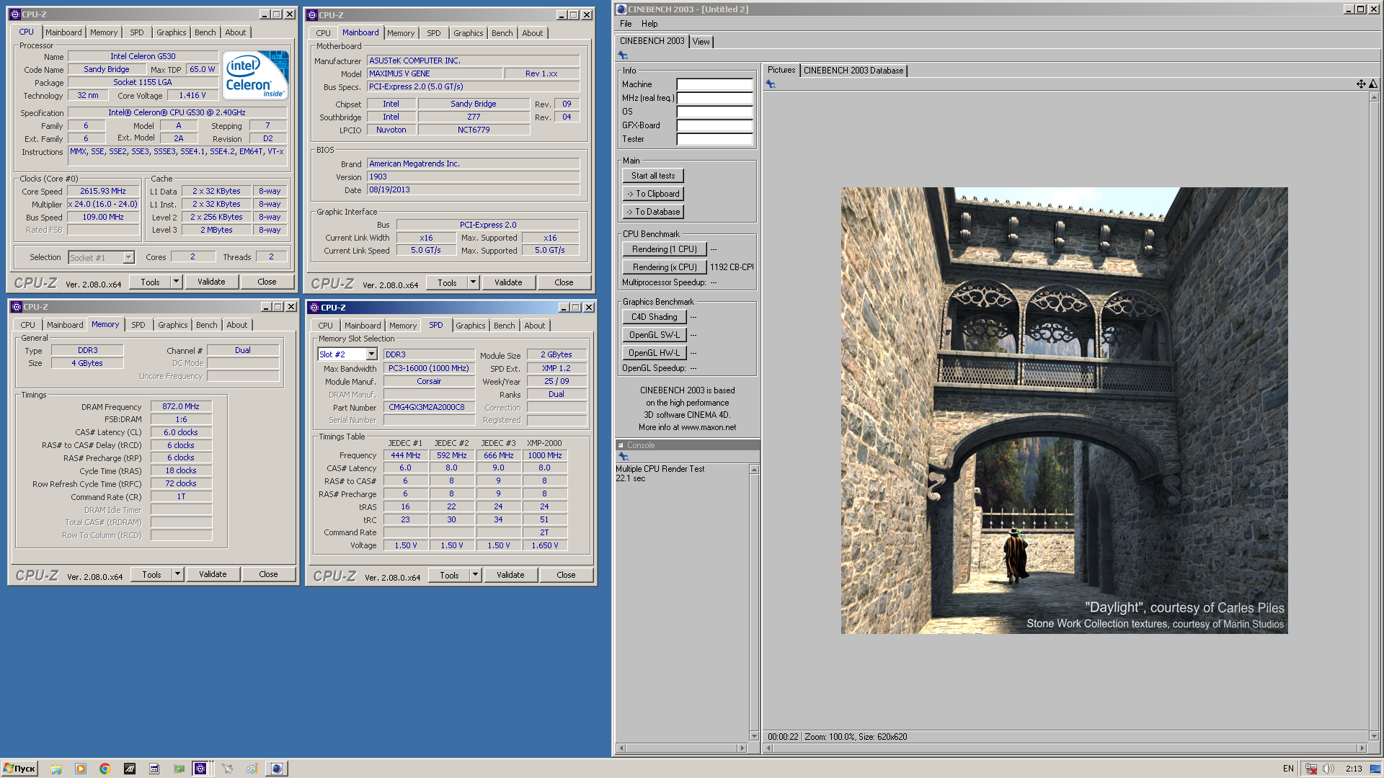Click the Intel Celeron logo in CPU-Z

(255, 75)
